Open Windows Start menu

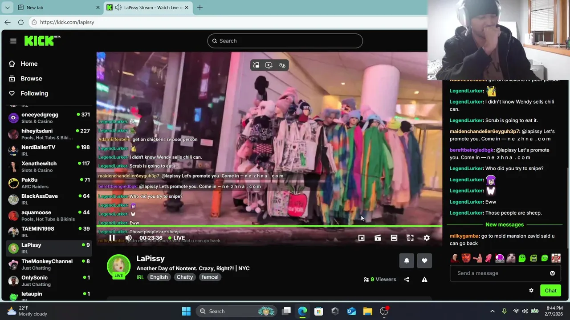coord(186,311)
